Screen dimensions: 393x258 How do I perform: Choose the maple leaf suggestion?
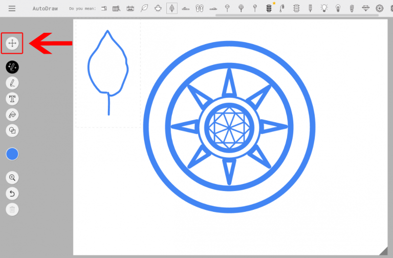pyautogui.click(x=158, y=8)
